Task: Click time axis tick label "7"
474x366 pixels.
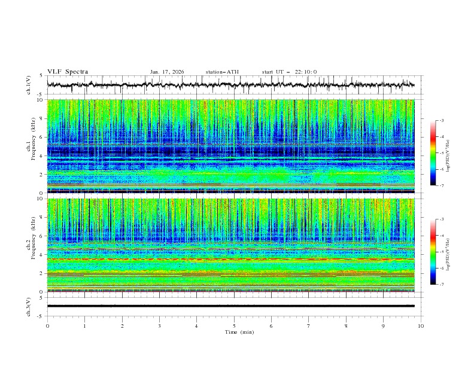Action: [x=309, y=326]
